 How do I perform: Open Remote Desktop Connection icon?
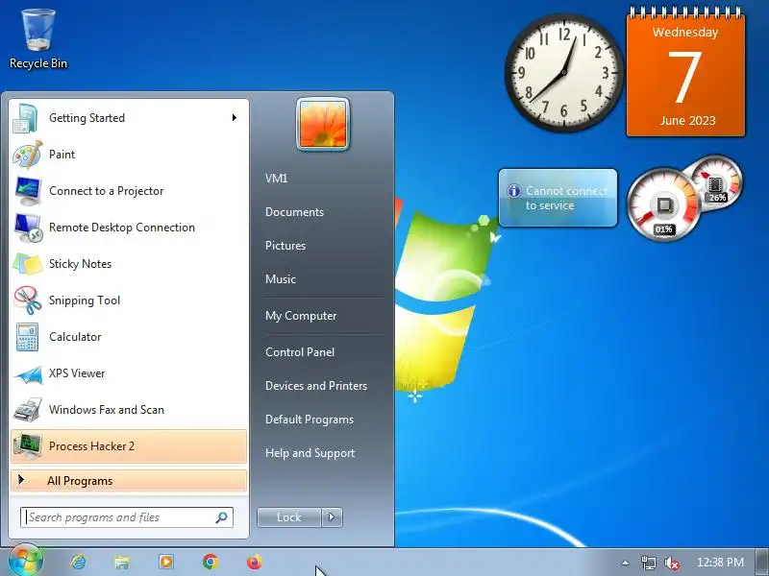[28, 228]
